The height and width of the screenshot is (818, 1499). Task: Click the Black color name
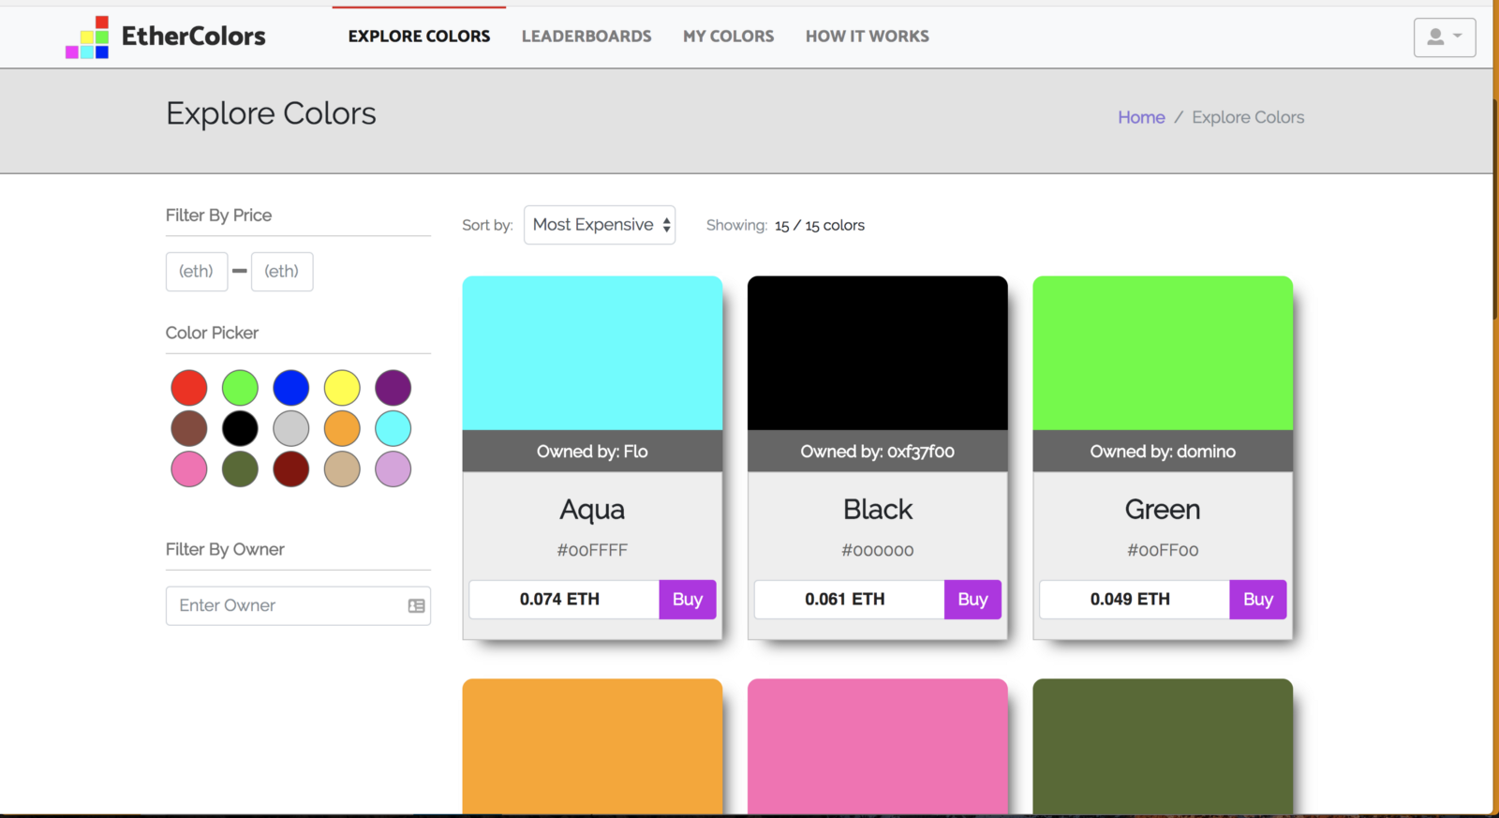coord(878,510)
